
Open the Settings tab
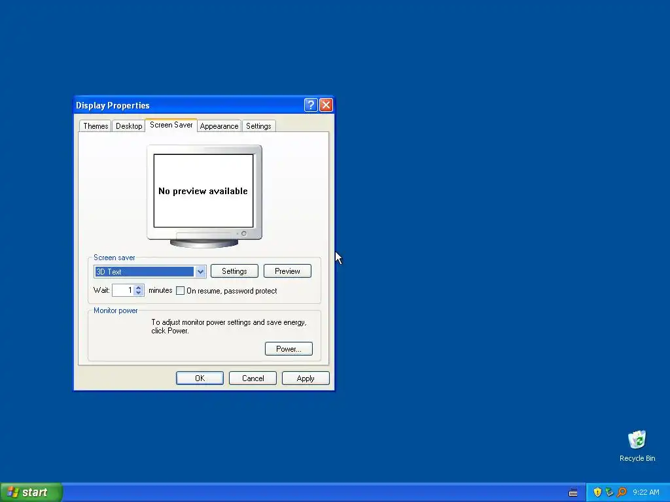coord(258,126)
